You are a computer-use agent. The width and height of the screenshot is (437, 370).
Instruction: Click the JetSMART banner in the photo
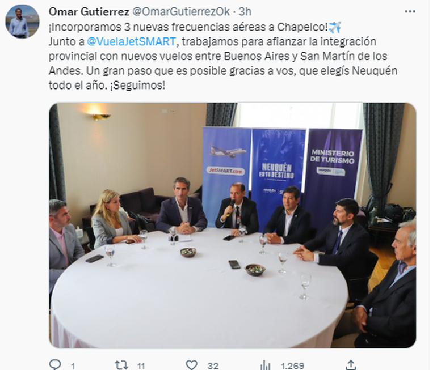coord(226,161)
